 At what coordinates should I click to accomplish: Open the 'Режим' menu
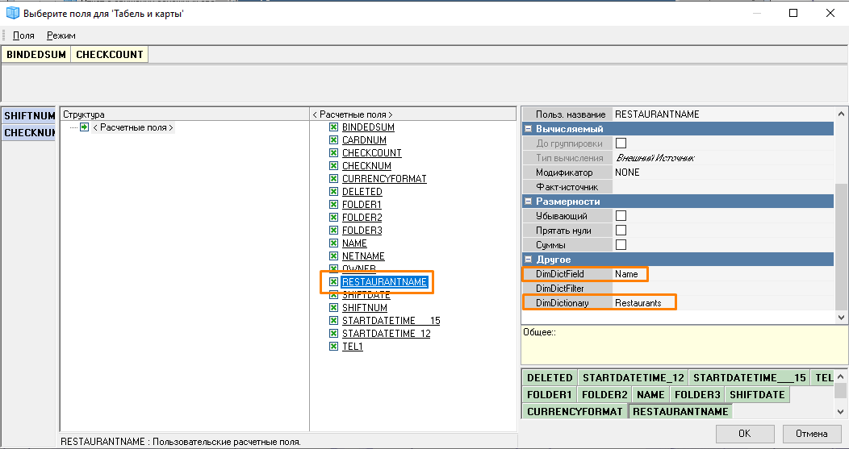(x=61, y=35)
